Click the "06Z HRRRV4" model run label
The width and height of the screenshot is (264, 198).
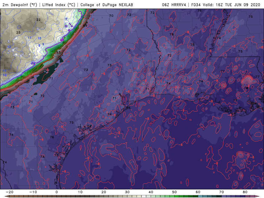[174, 5]
